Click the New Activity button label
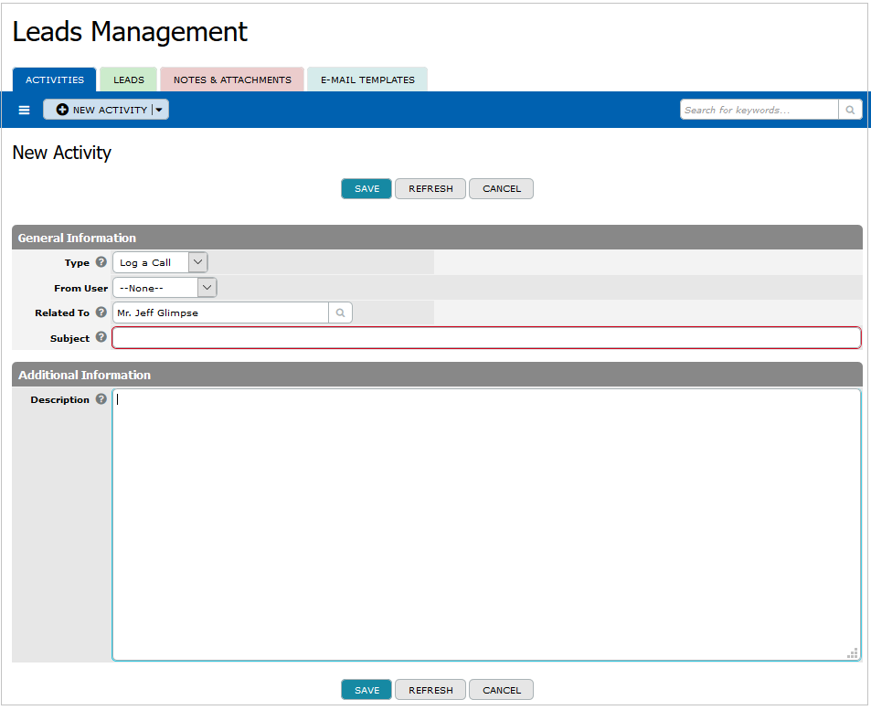871x710 pixels. (110, 110)
